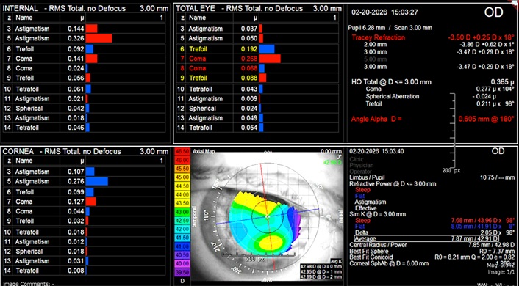Select Internal Astigmatism row valued 0.326
Viewport: 519px width, 286px height.
point(84,38)
